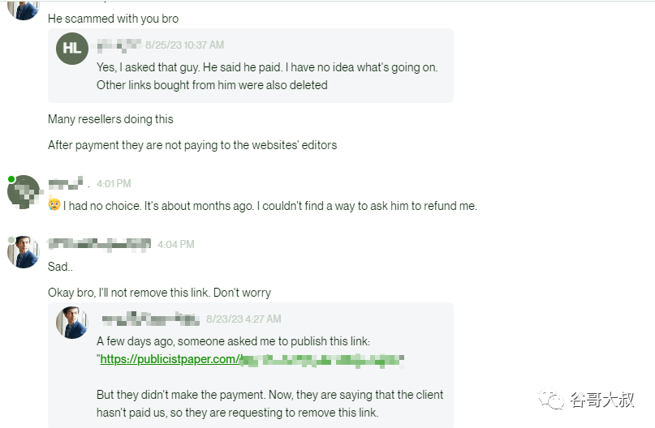
Task: Click the profile photo in the 8/23/23 quoted message
Action: [72, 323]
